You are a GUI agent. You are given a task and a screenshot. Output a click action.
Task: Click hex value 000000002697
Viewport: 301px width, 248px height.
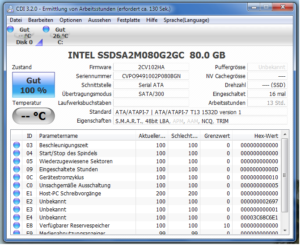[259, 202]
